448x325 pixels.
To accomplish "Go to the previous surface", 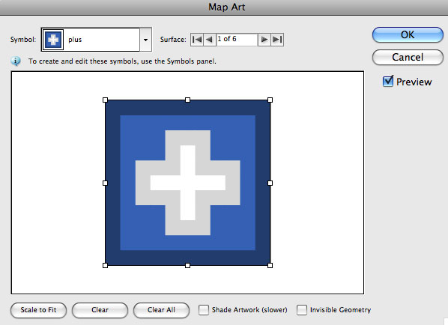I will pyautogui.click(x=210, y=40).
